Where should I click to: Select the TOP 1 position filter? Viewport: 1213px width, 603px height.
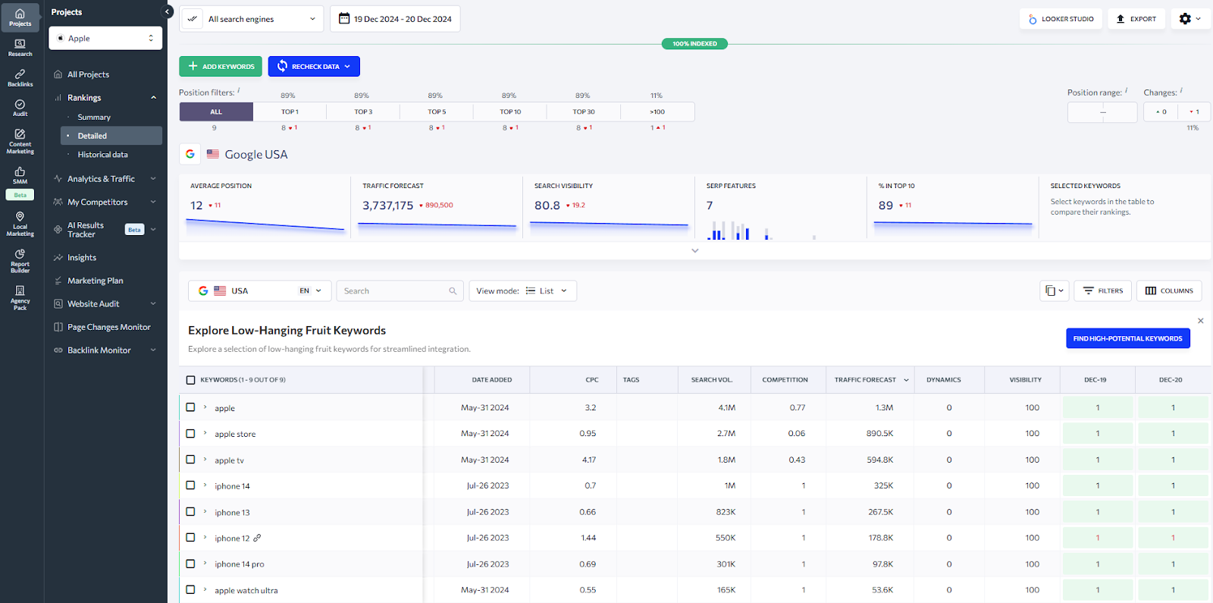290,111
